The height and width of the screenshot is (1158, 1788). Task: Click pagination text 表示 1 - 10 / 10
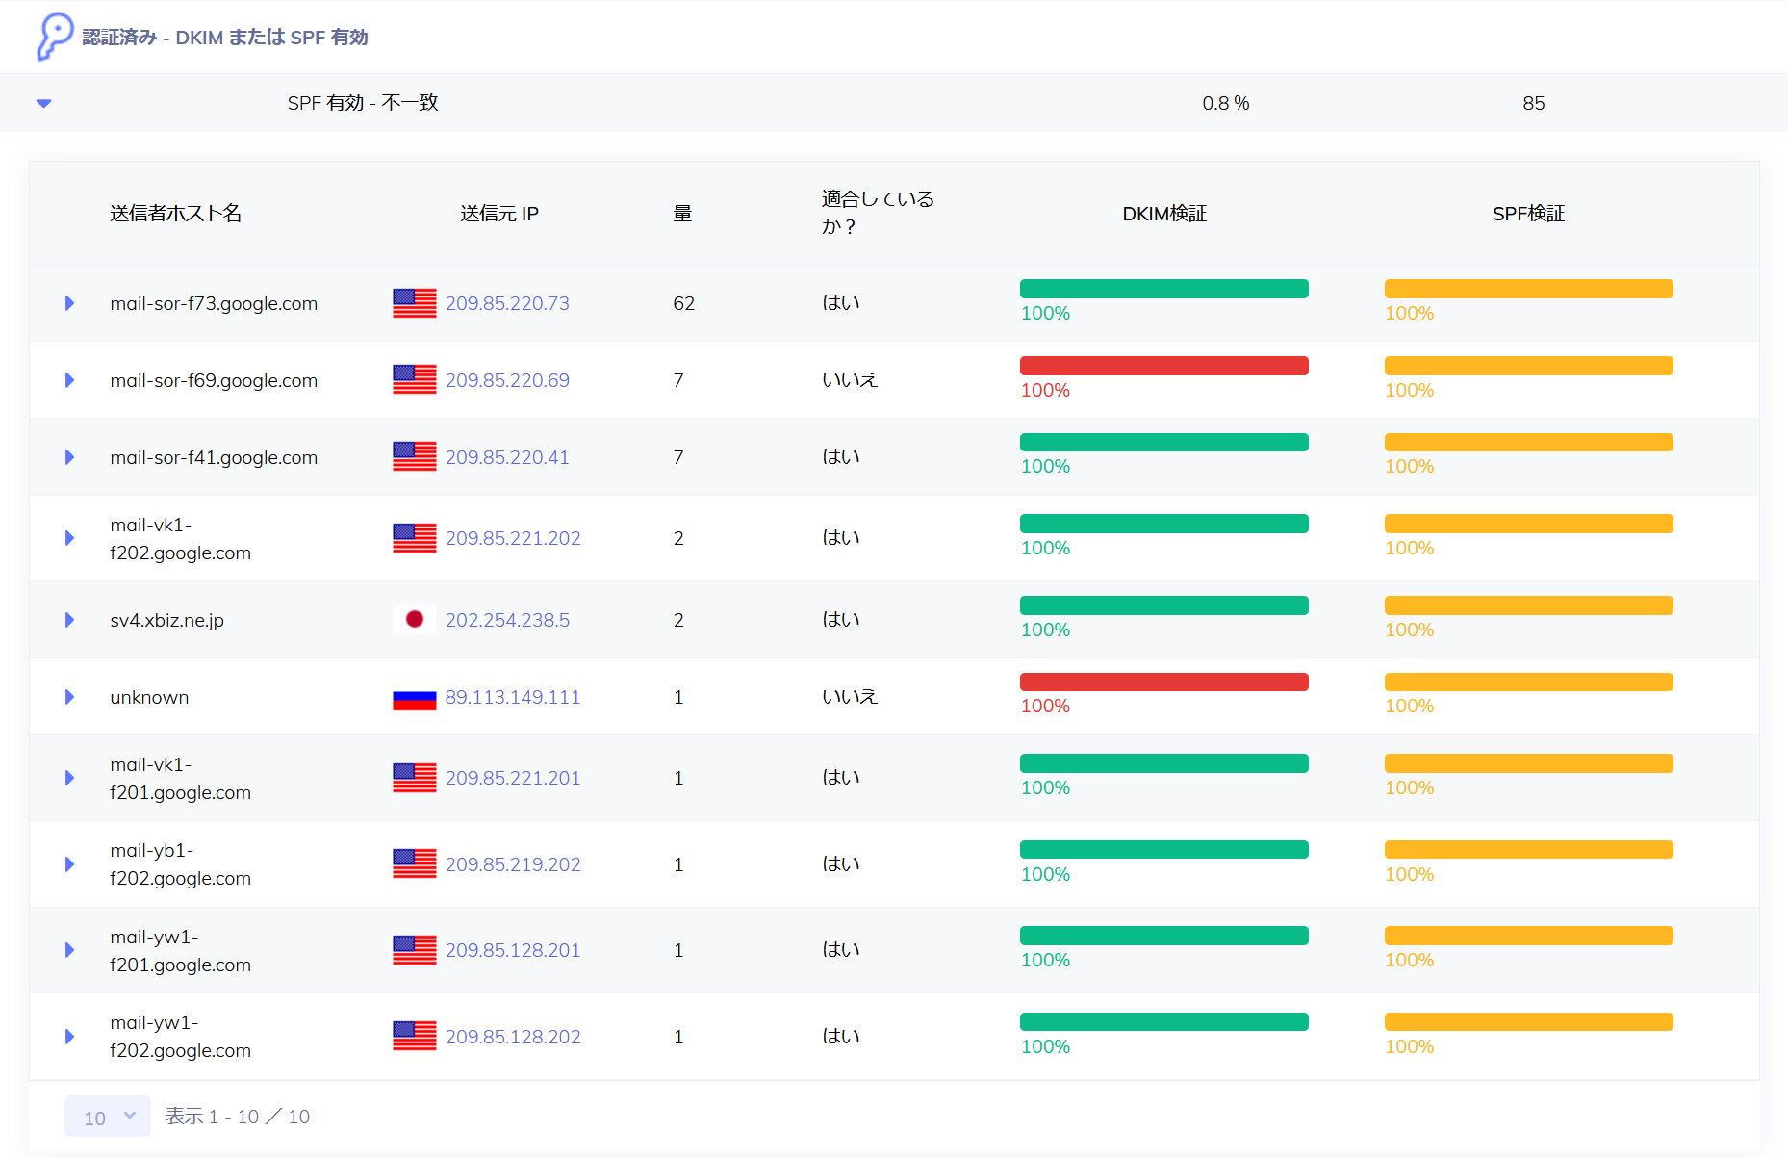click(238, 1117)
